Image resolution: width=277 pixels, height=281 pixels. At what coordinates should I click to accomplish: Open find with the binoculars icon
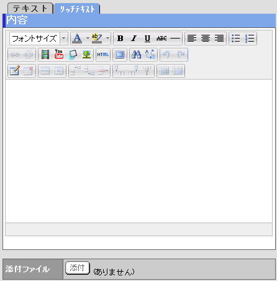pos(137,55)
